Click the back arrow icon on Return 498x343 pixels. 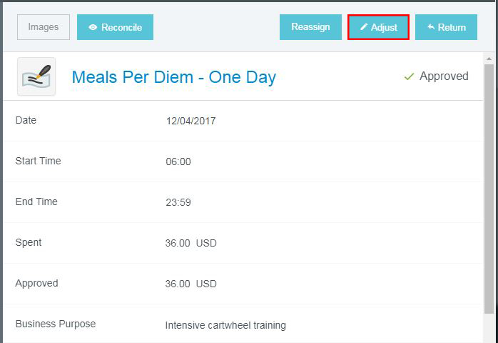tap(431, 28)
